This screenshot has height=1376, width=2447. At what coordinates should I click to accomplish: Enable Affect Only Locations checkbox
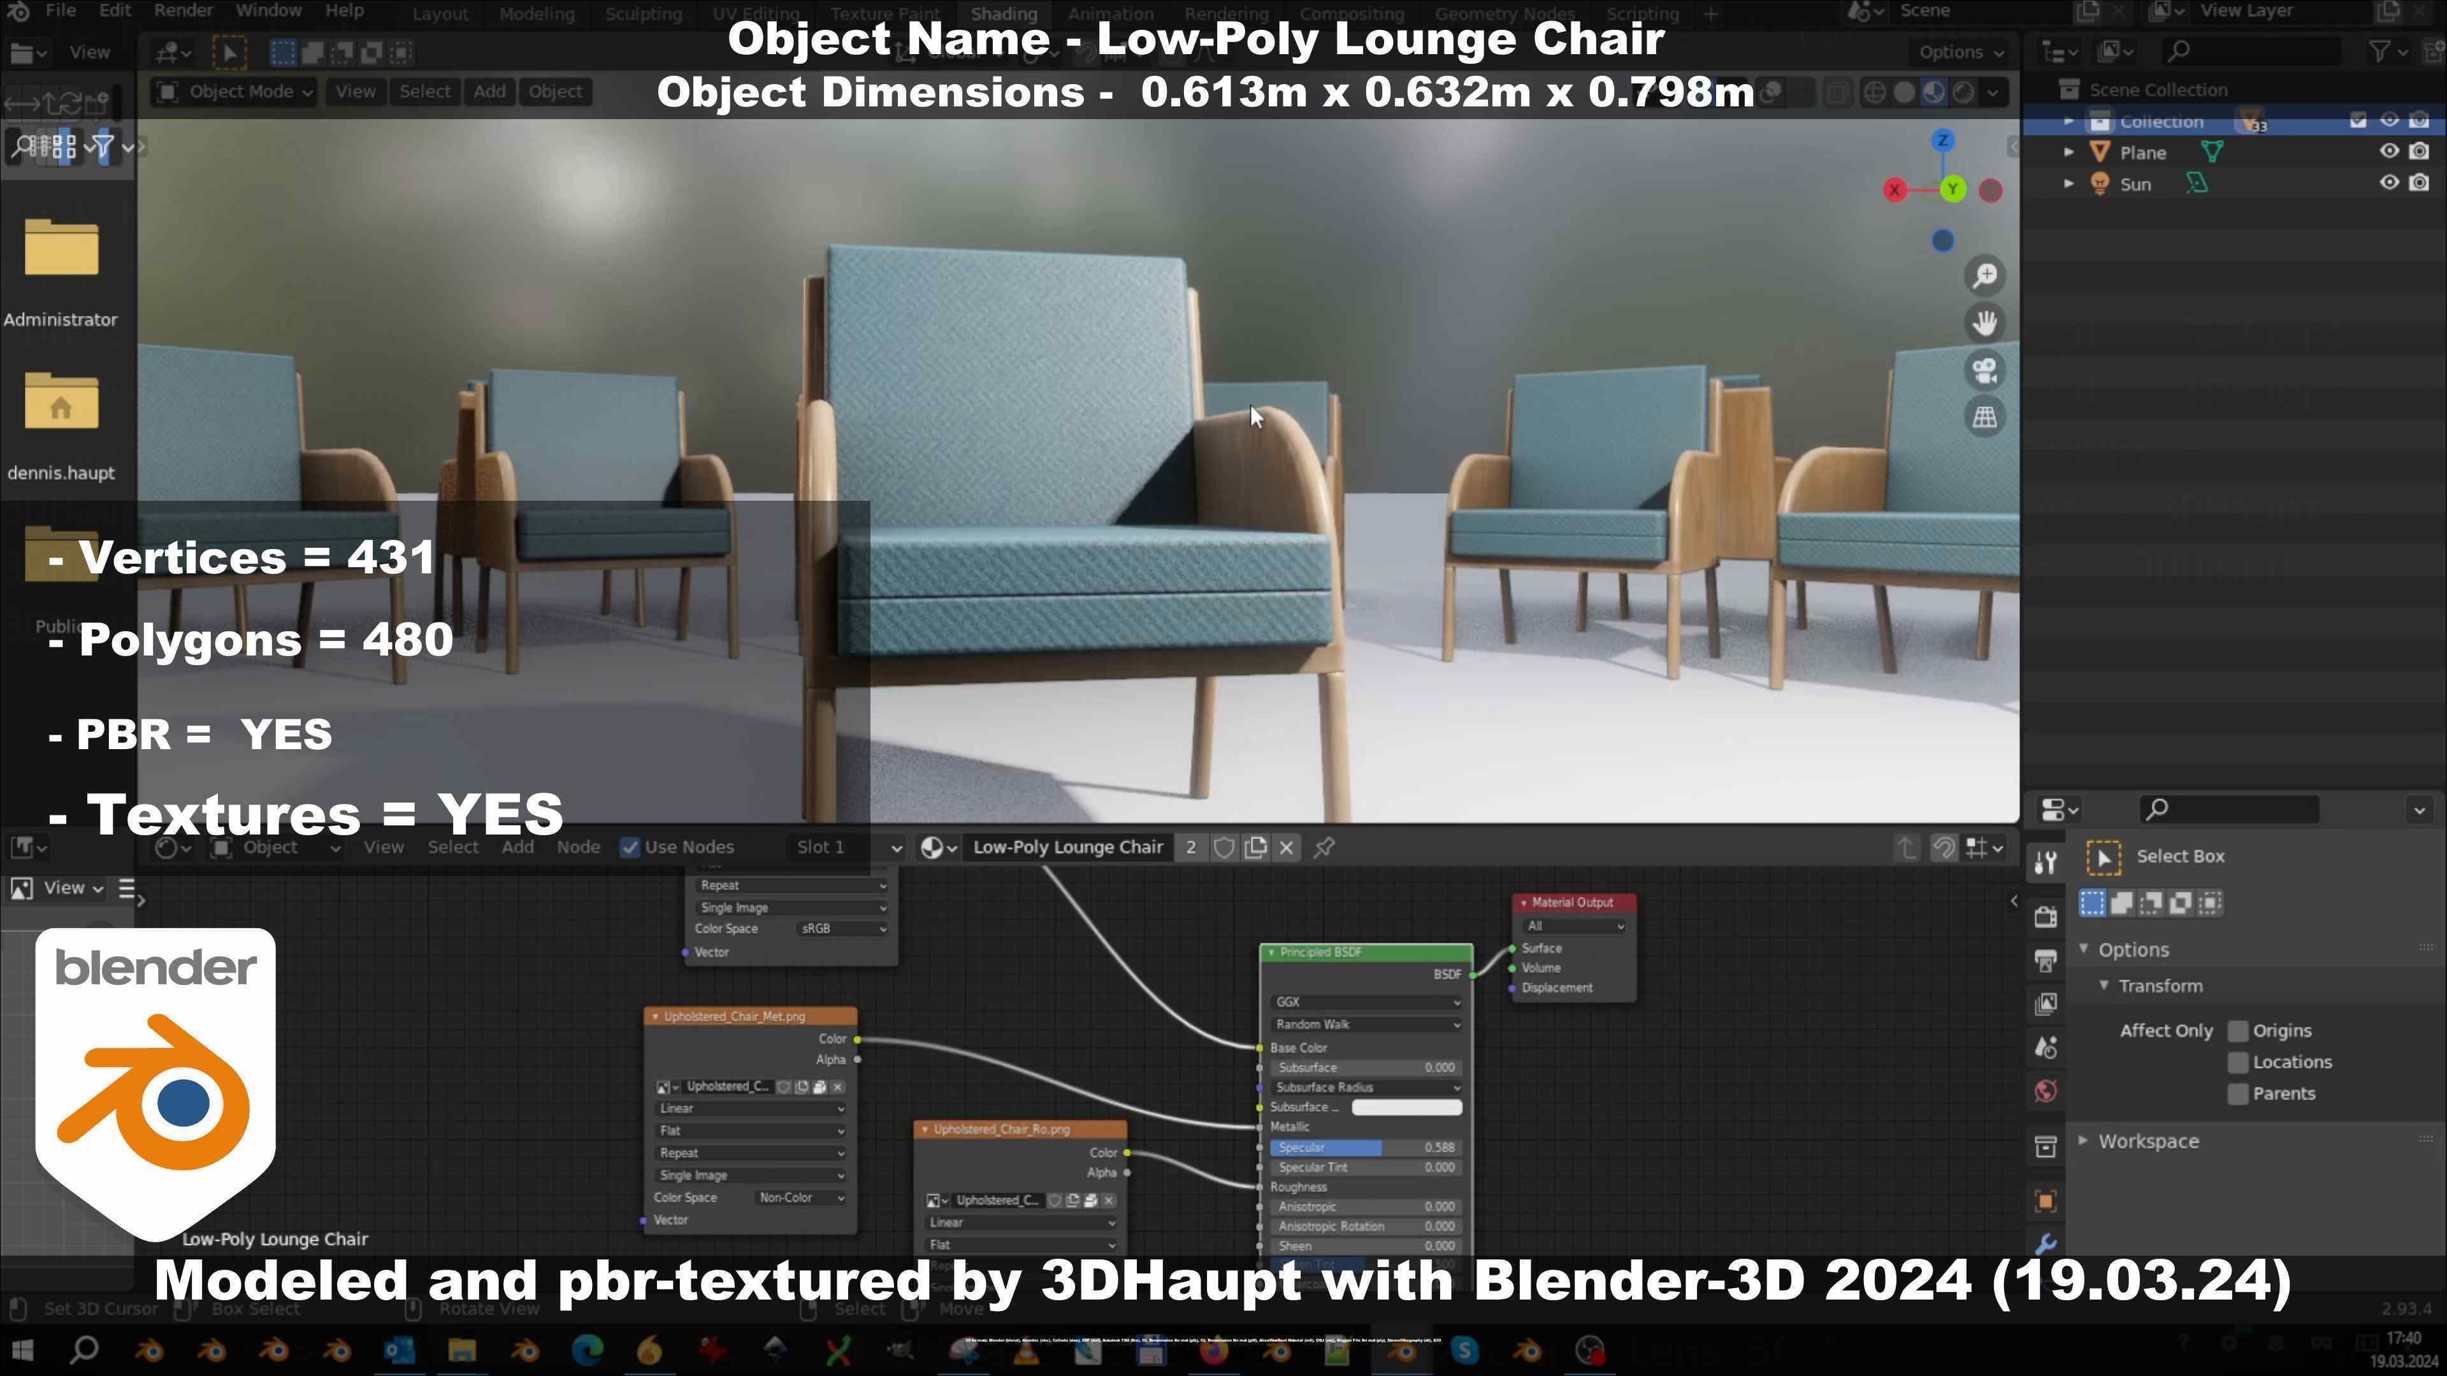pos(2238,1062)
